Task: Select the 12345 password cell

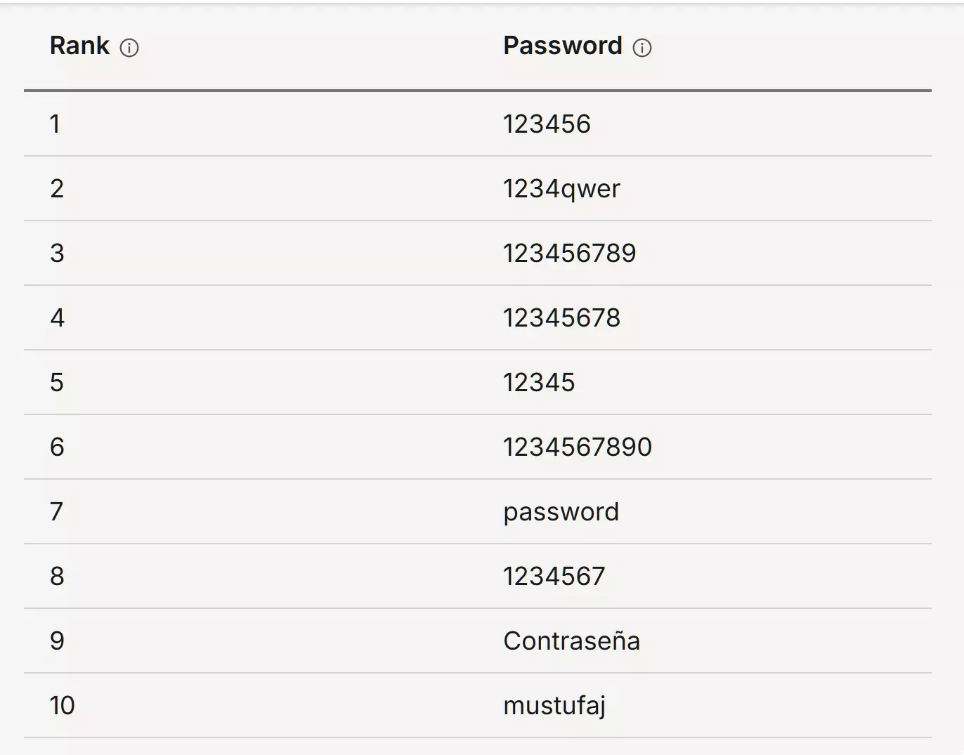Action: tap(539, 383)
